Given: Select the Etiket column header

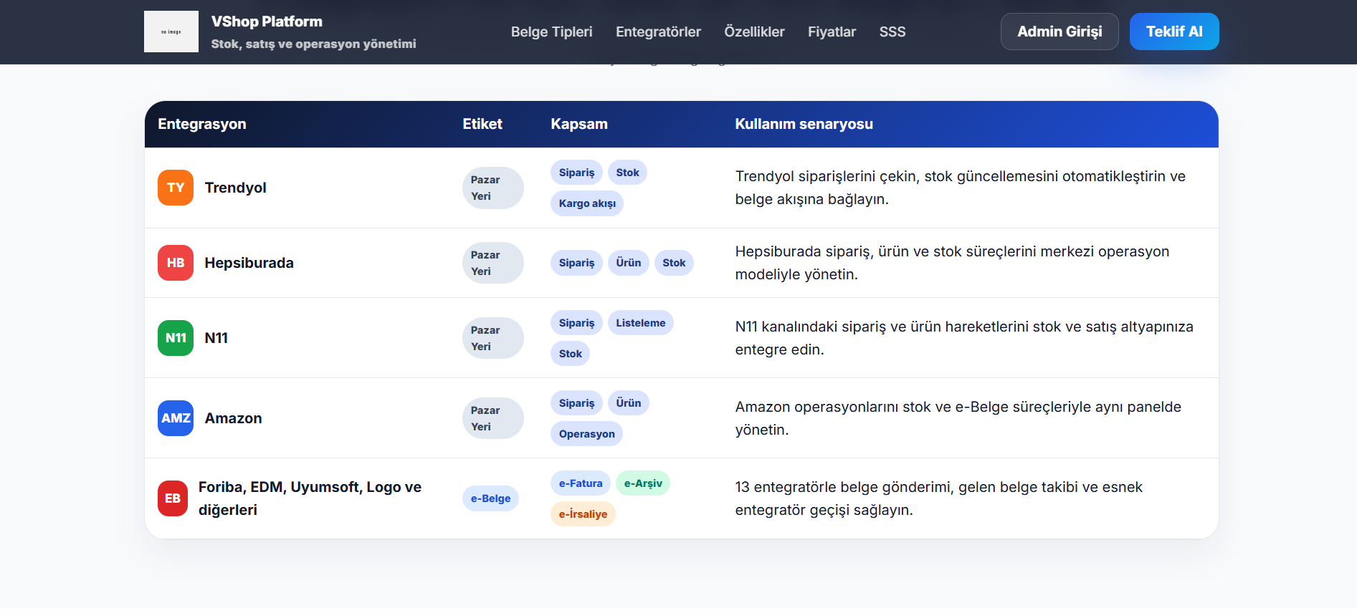Looking at the screenshot, I should click(x=482, y=124).
